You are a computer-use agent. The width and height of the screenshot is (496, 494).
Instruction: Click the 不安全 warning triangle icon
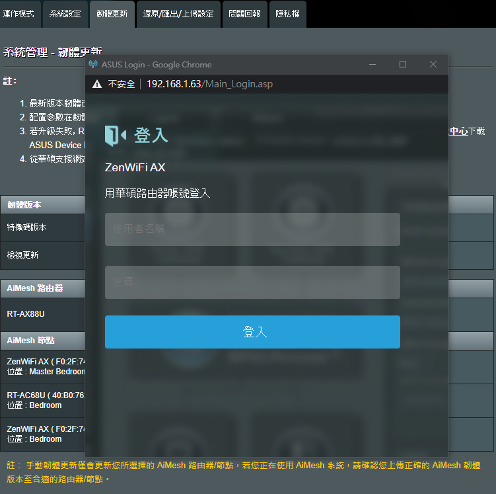click(x=97, y=84)
